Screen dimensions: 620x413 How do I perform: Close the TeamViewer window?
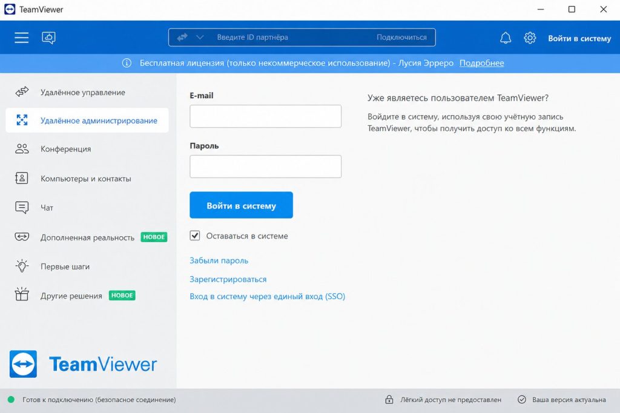pos(604,9)
